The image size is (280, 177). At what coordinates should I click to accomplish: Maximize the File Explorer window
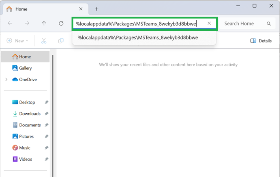tap(255, 6)
